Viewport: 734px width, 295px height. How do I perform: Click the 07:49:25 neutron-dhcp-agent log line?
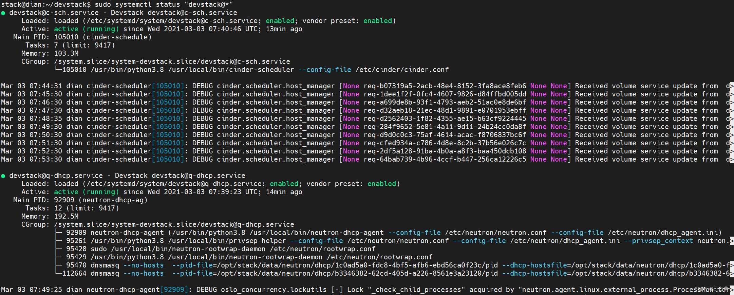(367, 290)
